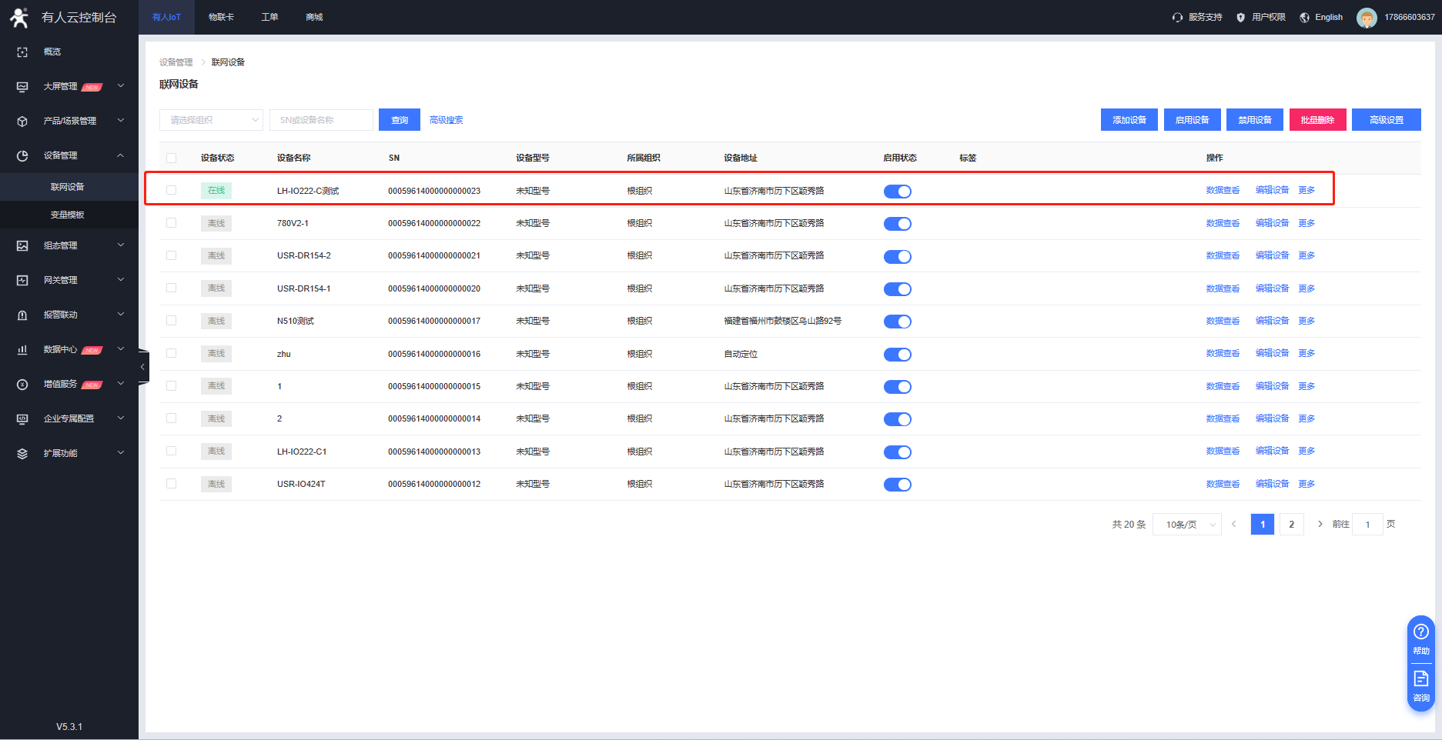Open 数据查看 link for USR-DR154-2

[1223, 255]
